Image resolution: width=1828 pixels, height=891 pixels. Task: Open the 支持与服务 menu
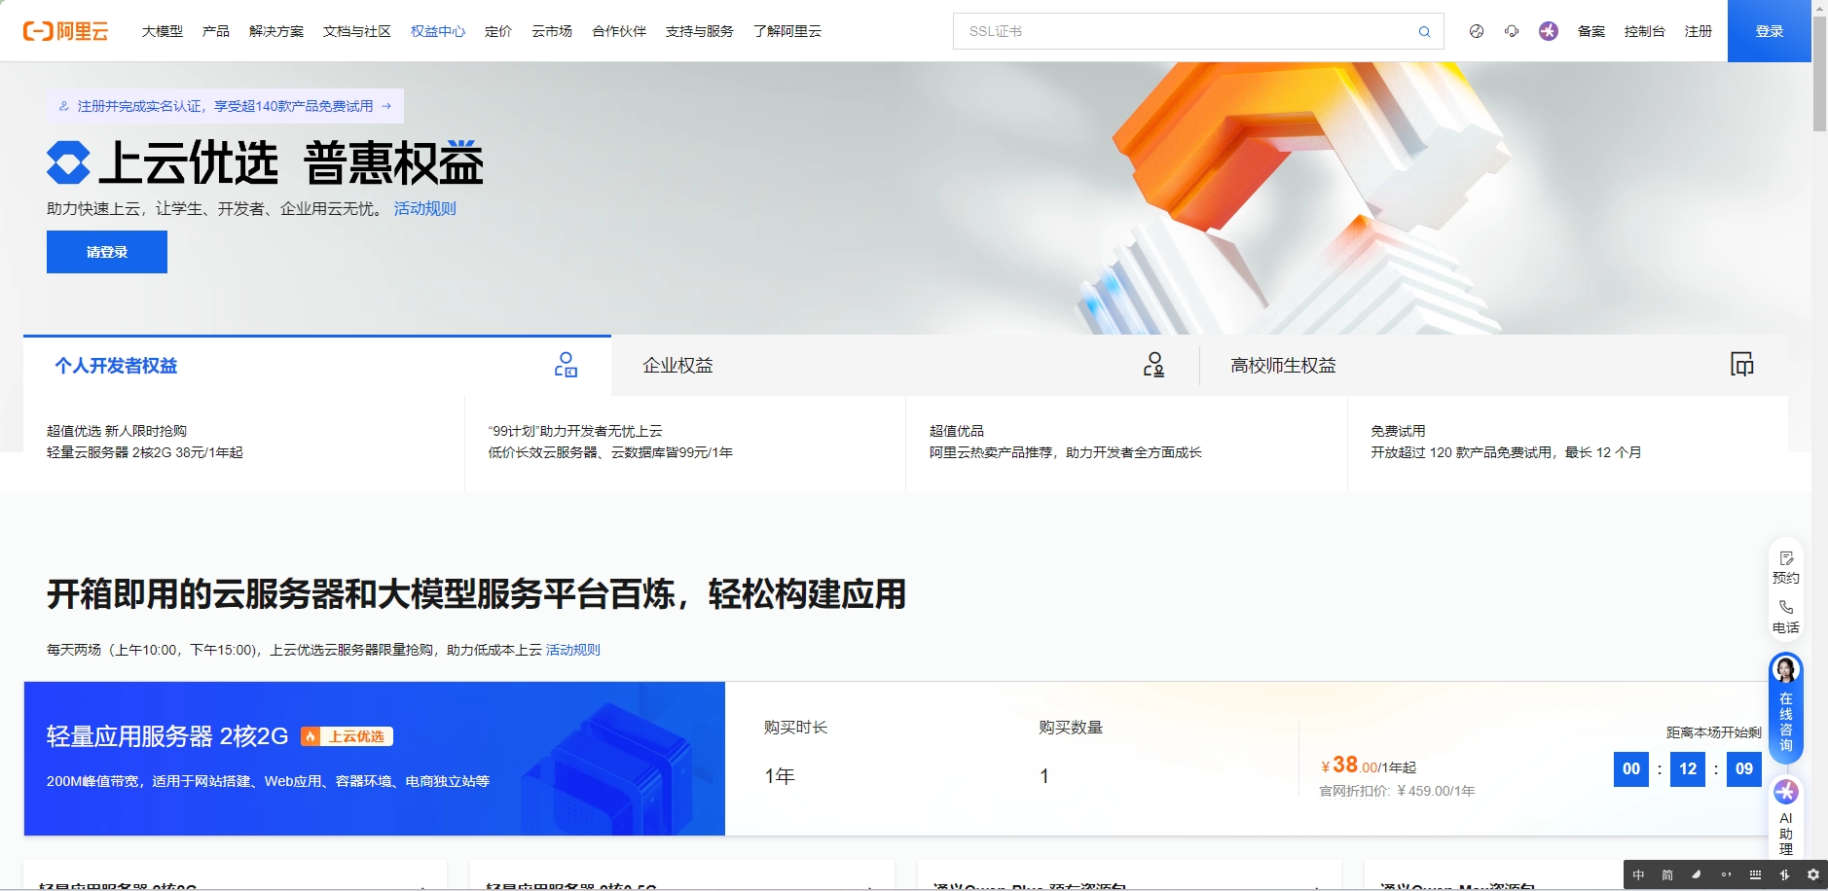pyautogui.click(x=700, y=31)
